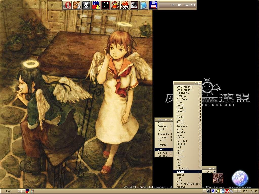
Task: Open the red arrow tray icon
Action: pyautogui.click(x=227, y=191)
